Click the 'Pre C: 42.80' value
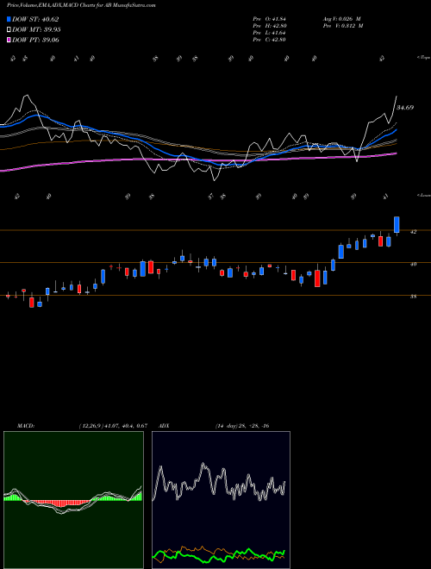The height and width of the screenshot is (569, 431). [x=269, y=40]
